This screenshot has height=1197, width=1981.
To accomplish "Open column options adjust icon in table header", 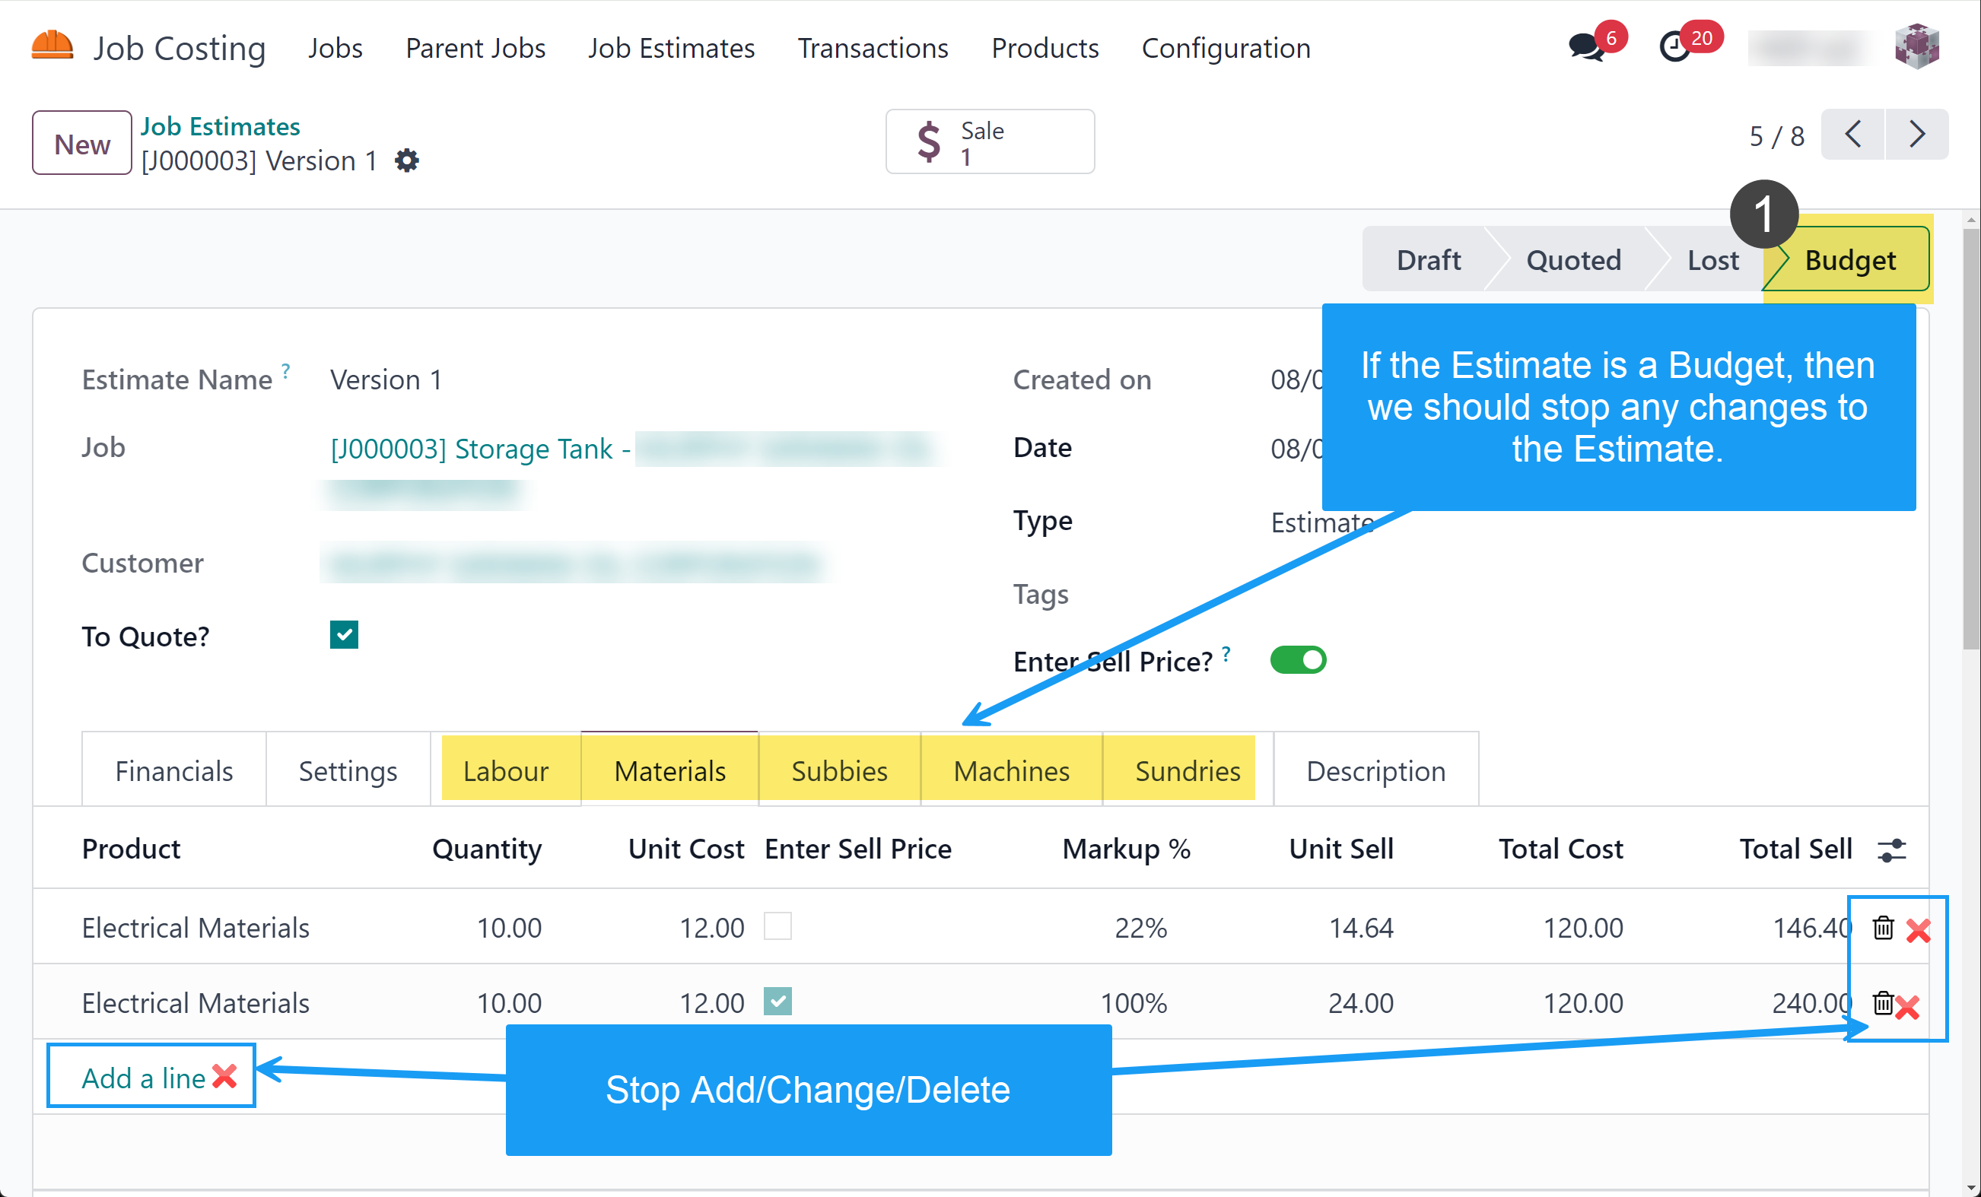I will click(1891, 849).
